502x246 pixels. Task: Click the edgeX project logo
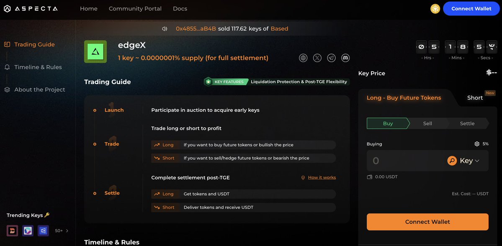95,51
